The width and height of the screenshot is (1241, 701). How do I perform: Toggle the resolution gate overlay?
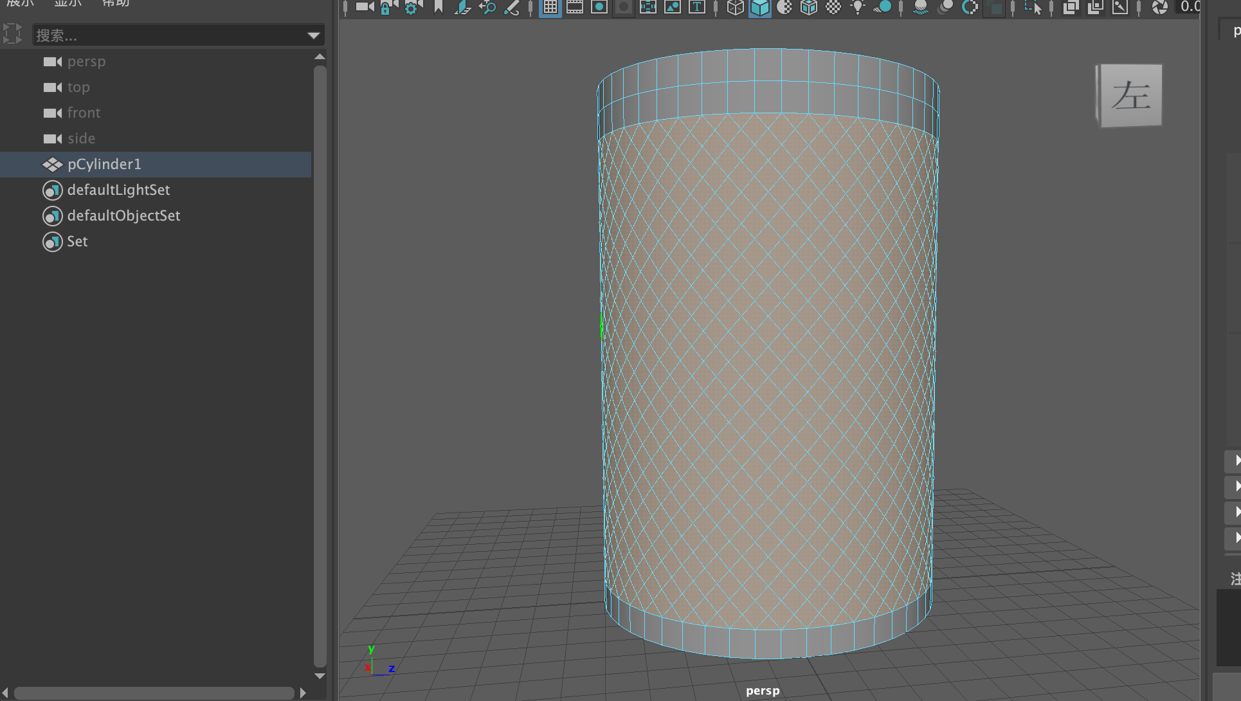[599, 7]
